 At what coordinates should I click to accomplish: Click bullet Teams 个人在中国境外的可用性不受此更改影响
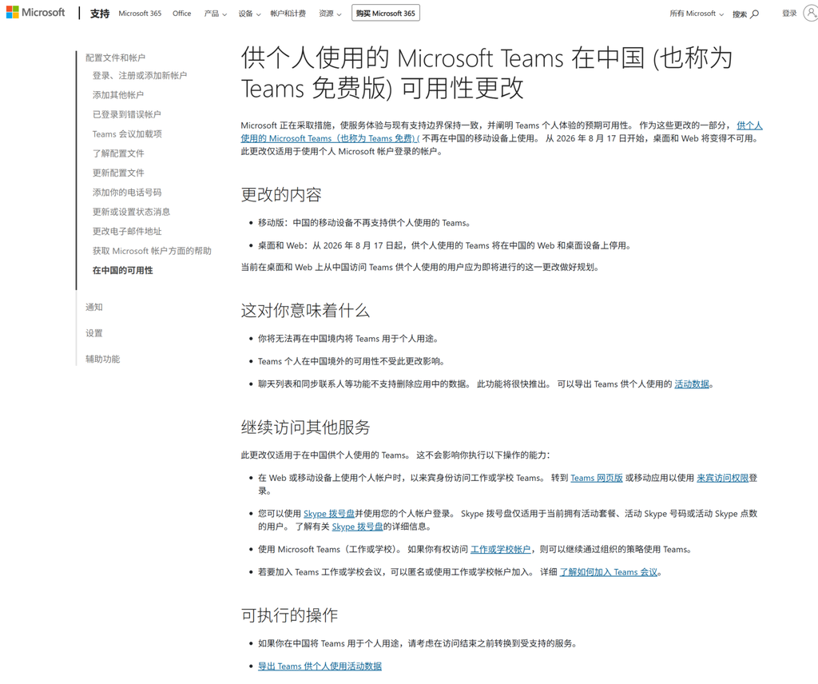351,361
